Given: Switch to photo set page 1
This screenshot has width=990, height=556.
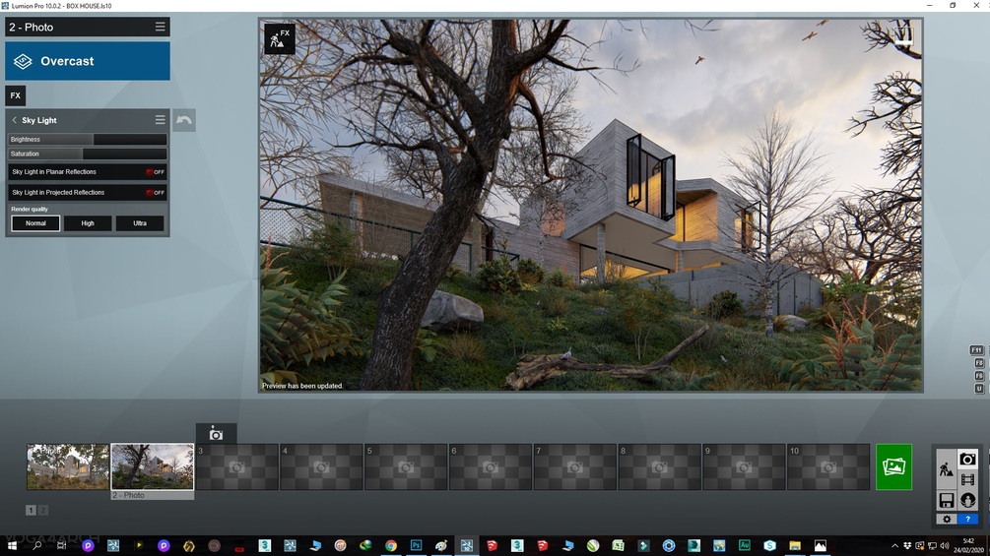Looking at the screenshot, I should click(31, 510).
